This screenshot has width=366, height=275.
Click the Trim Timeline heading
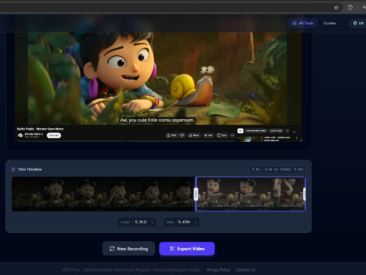[x=30, y=169]
